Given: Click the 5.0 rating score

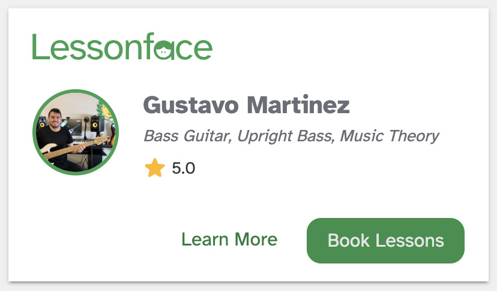Looking at the screenshot, I should coord(183,168).
